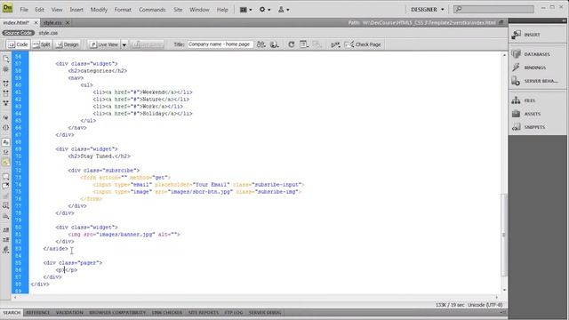Click Remove Comment icon
Screen dimensions: 569x320
pyautogui.click(x=6, y=186)
